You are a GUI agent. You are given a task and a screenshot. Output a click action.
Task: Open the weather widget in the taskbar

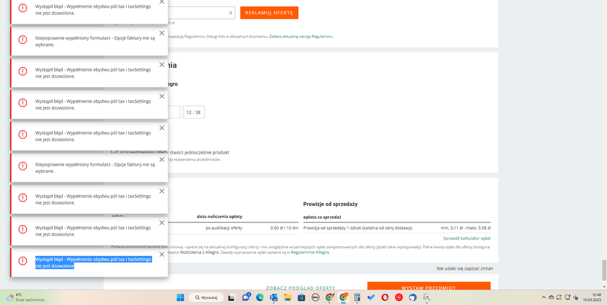(x=24, y=298)
